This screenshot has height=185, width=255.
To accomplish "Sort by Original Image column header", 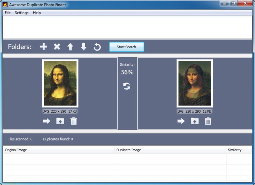I will click(x=59, y=150).
